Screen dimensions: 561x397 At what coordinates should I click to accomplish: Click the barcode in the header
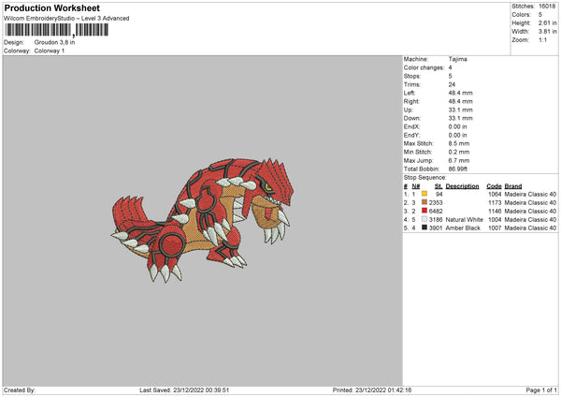point(56,30)
